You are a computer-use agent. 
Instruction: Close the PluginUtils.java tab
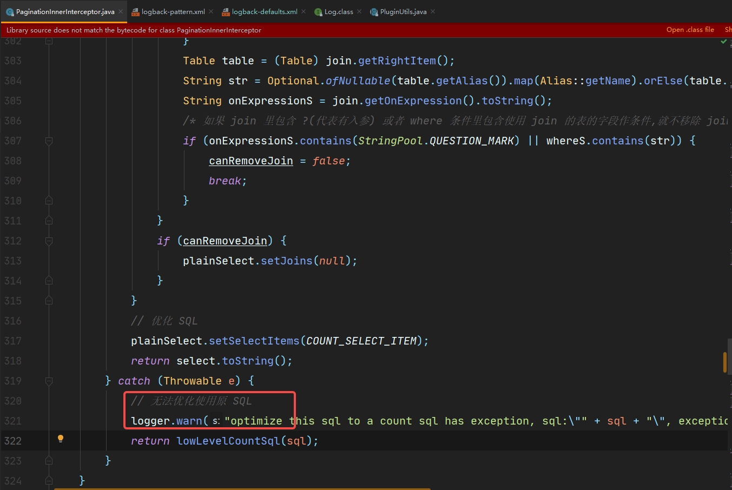[433, 11]
